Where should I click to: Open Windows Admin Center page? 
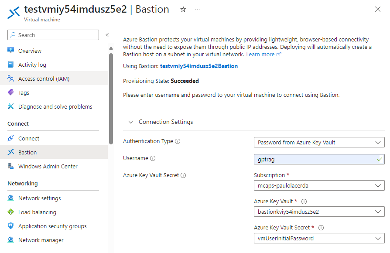pyautogui.click(x=54, y=166)
